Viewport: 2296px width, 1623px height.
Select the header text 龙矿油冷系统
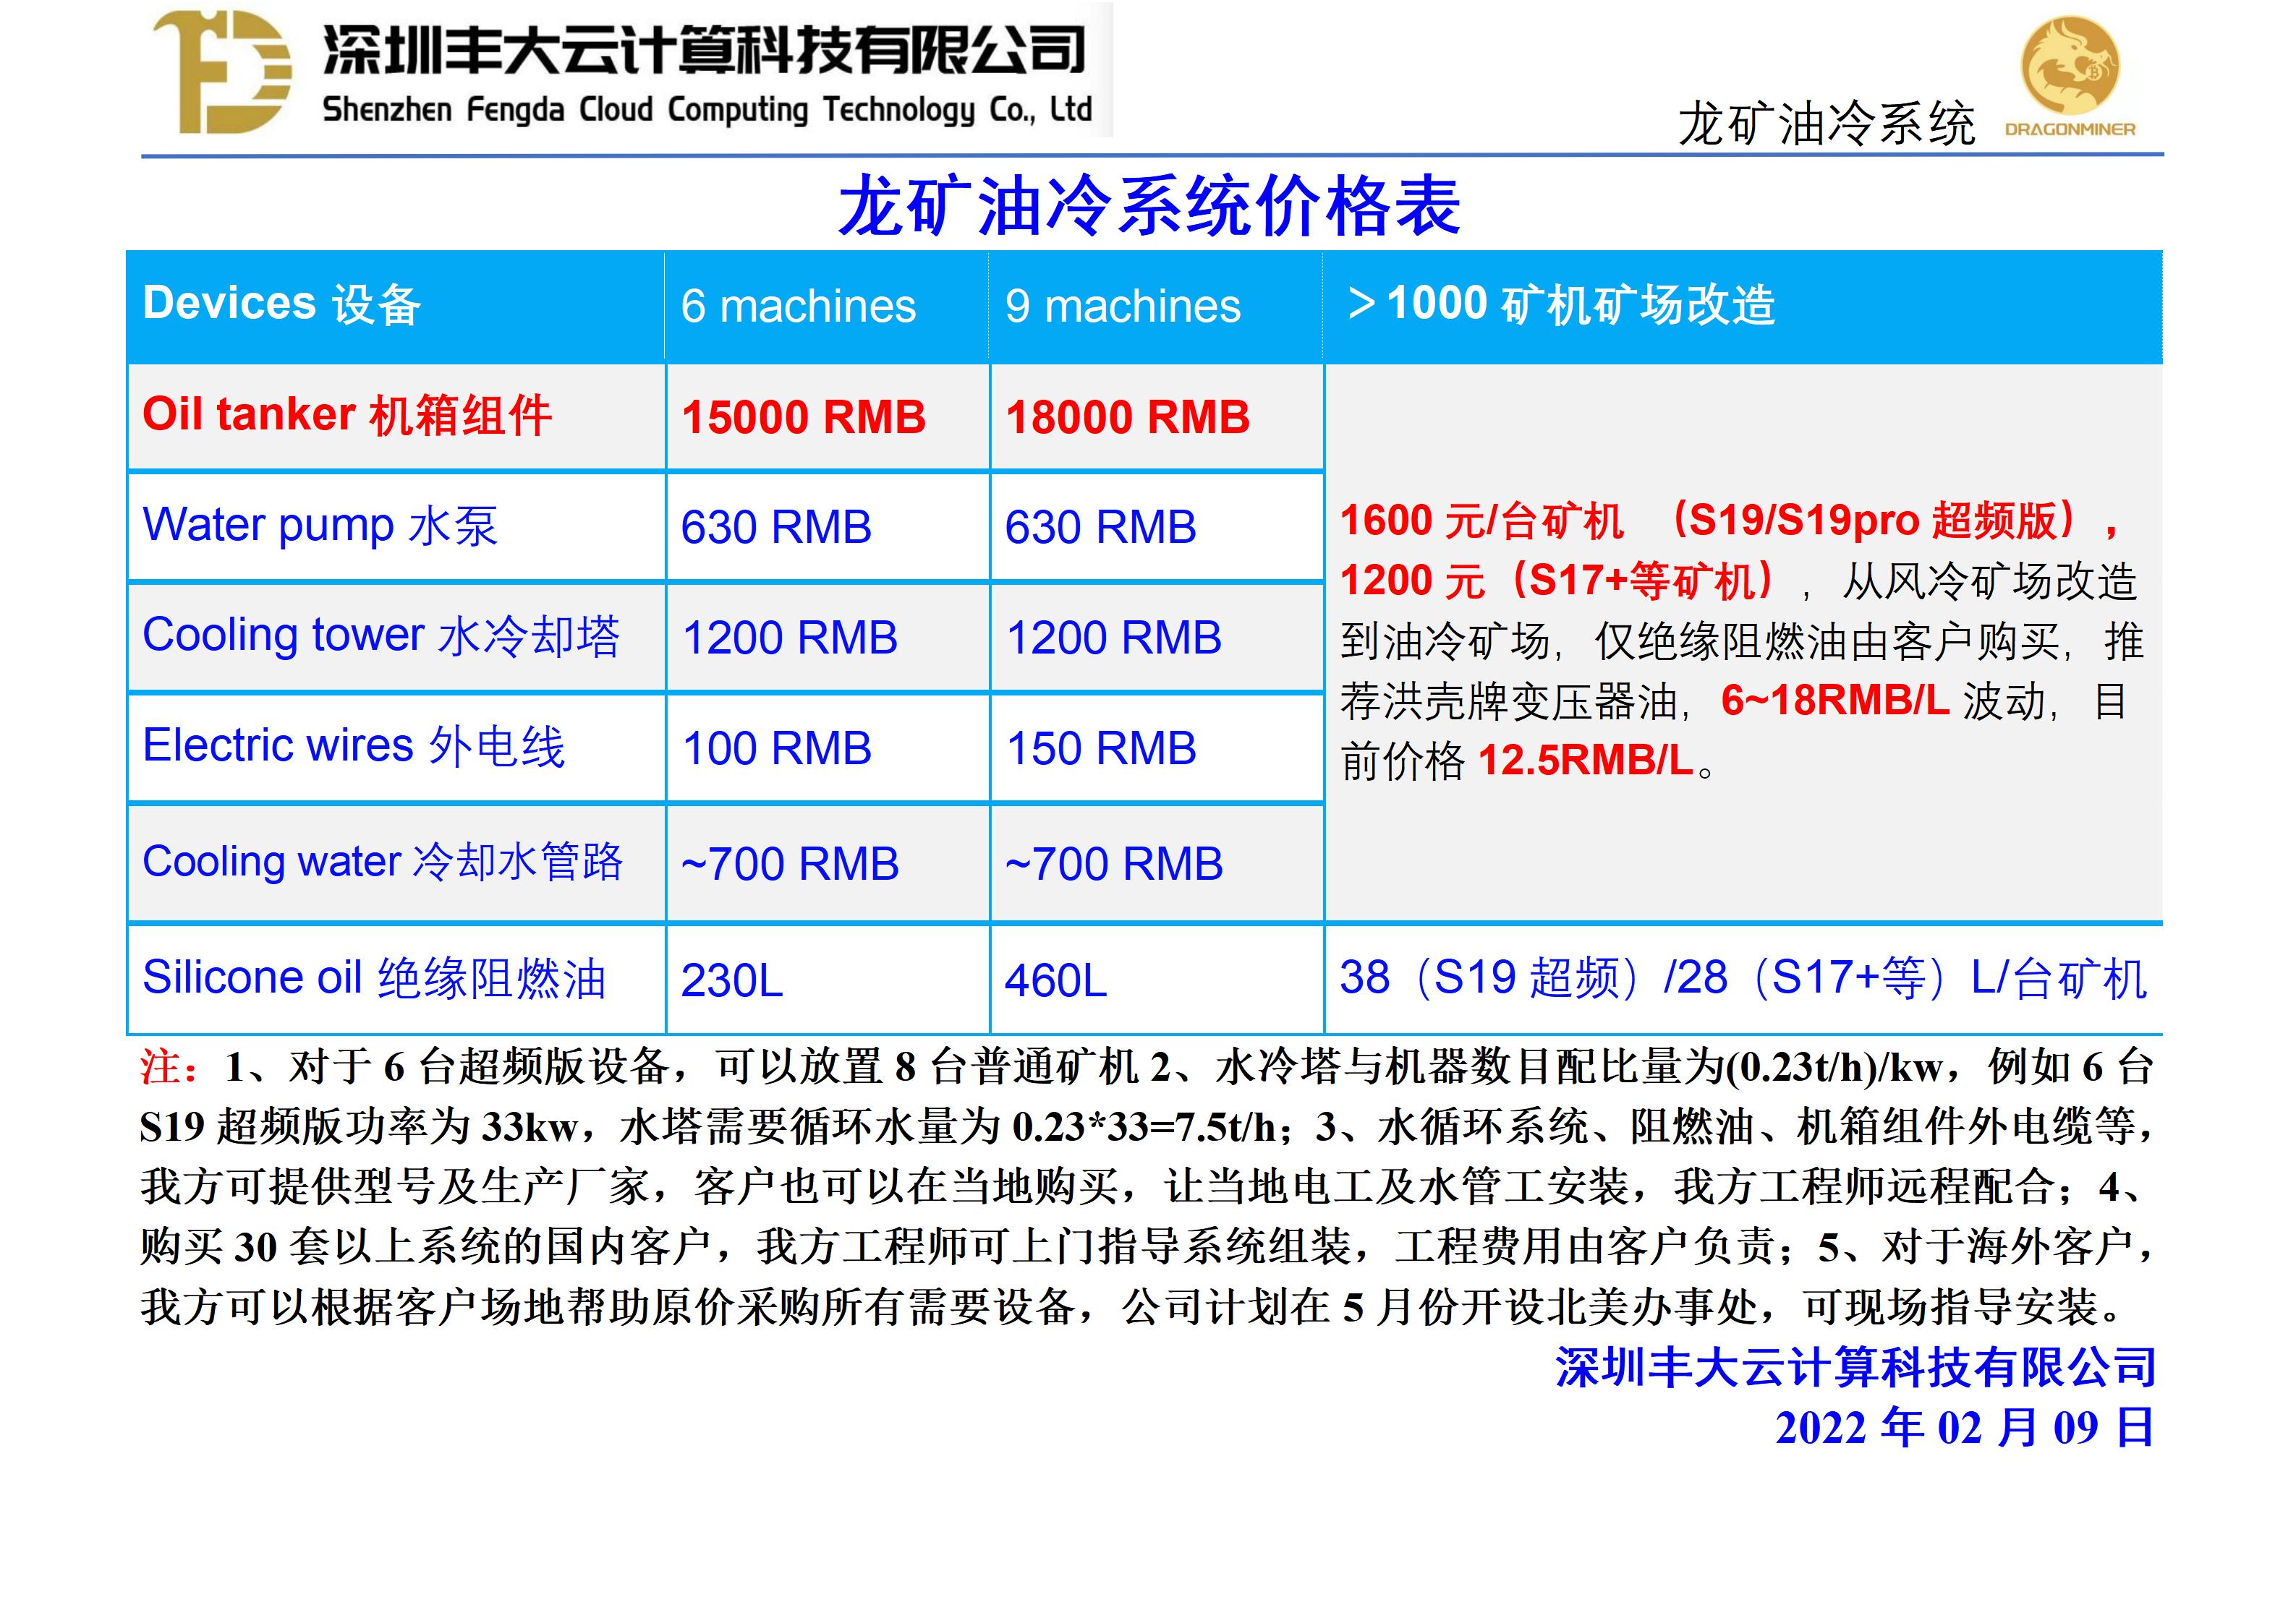(1826, 125)
